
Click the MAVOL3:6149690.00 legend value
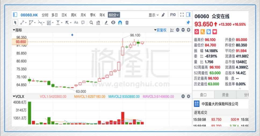coord(158,96)
